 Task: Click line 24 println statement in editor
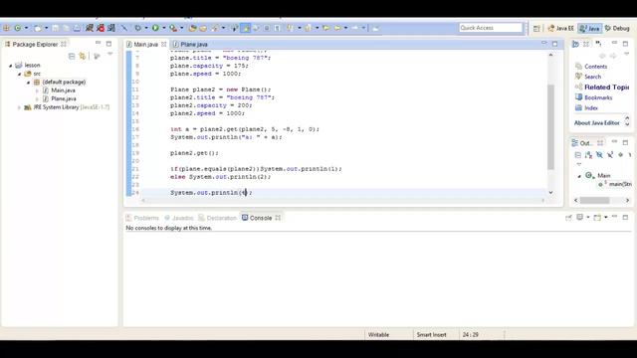click(211, 192)
